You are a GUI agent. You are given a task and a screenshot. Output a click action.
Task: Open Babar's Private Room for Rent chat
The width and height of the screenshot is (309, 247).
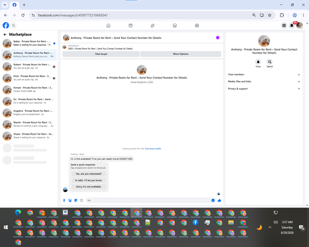pos(29,43)
